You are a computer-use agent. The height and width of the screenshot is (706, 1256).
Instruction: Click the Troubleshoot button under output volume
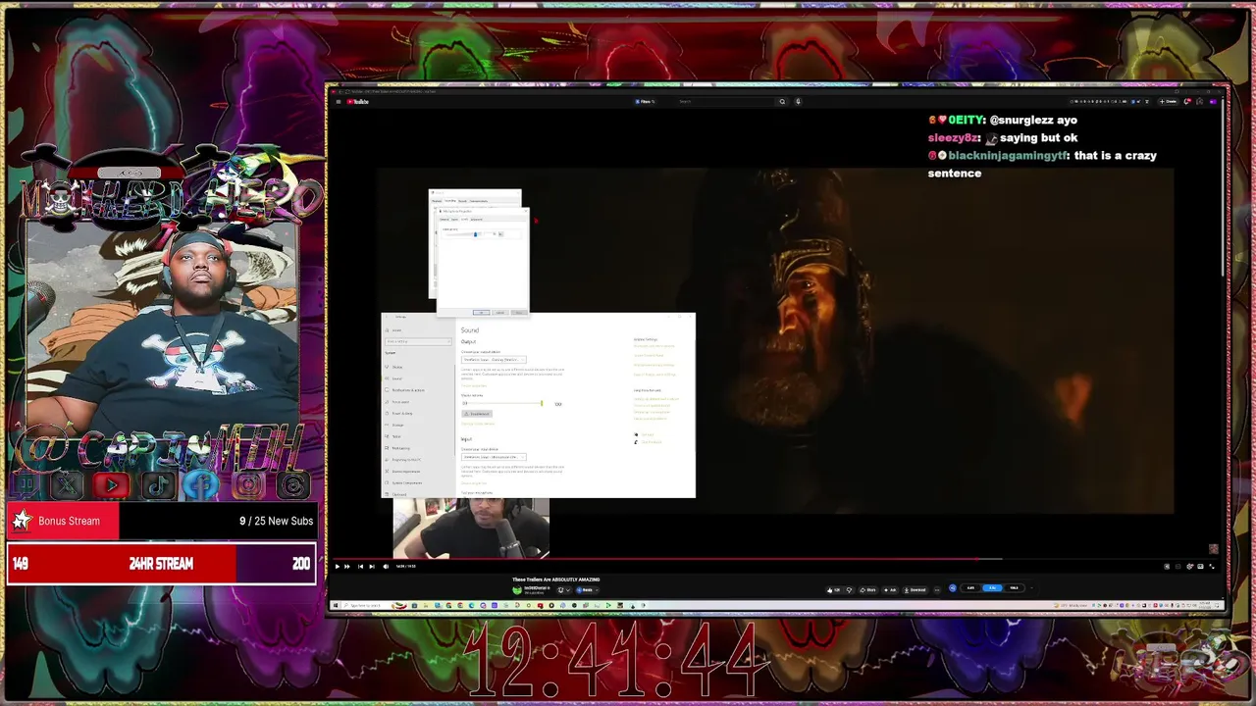[477, 414]
